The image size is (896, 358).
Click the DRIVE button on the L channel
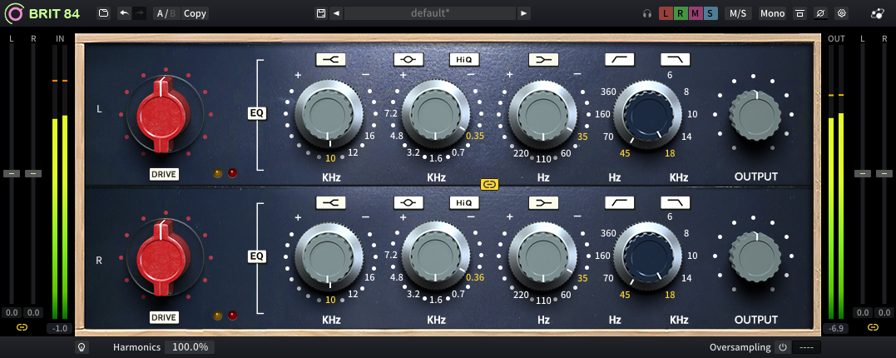tap(164, 174)
